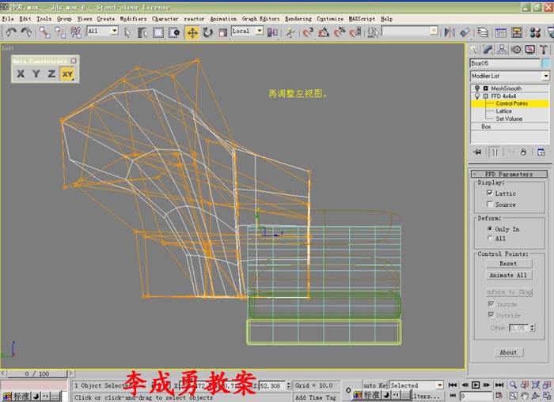Switch to the Motion command panel tab
Viewport: 554px width, 402px height.
[516, 50]
